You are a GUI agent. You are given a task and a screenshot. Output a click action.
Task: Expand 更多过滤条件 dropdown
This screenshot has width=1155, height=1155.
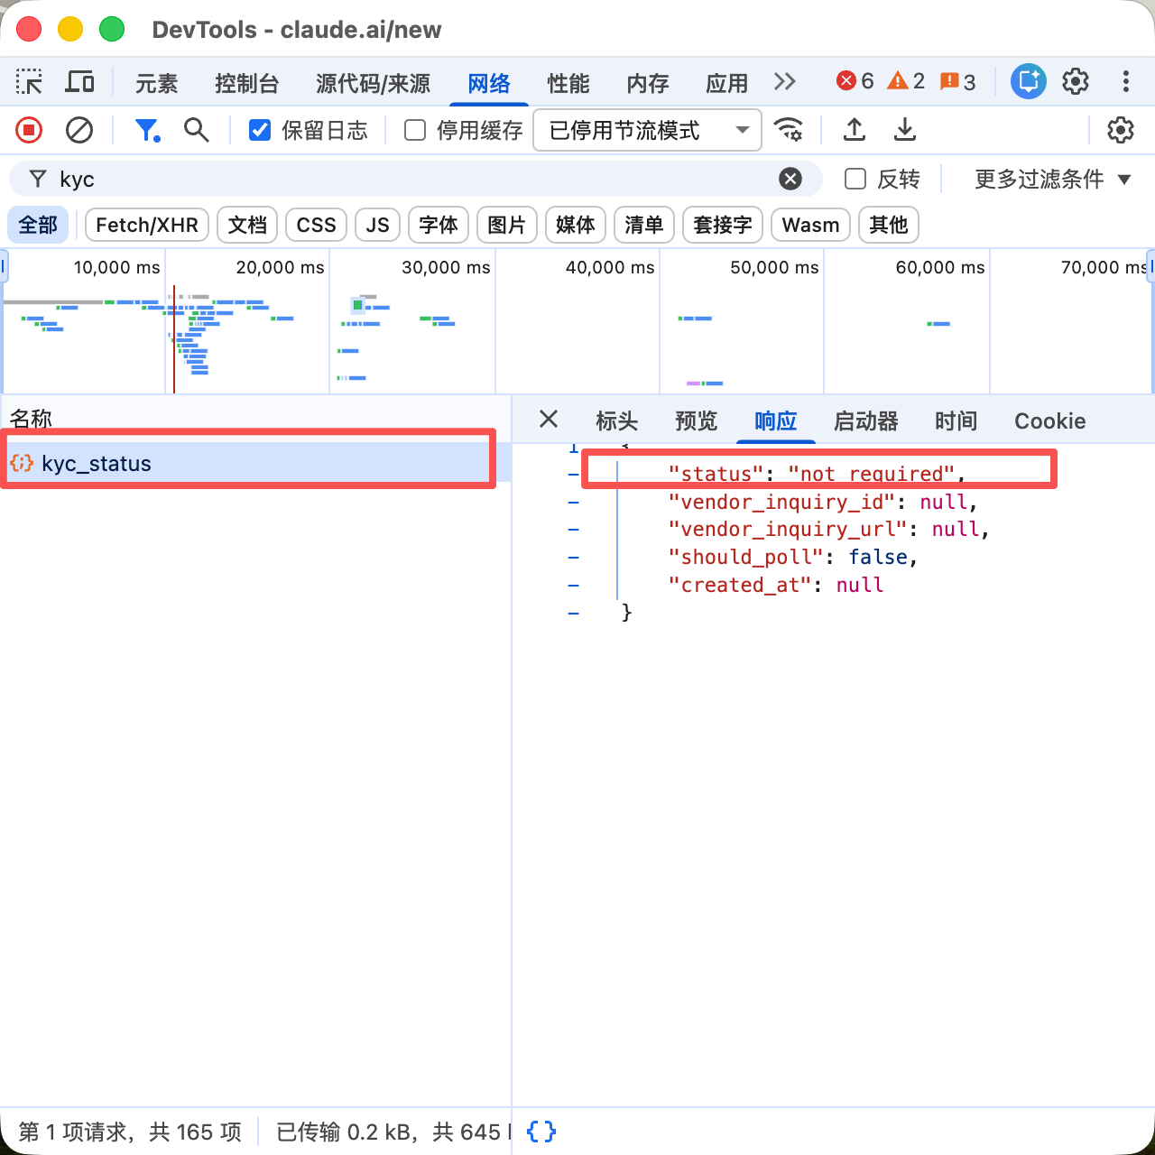pyautogui.click(x=1052, y=179)
